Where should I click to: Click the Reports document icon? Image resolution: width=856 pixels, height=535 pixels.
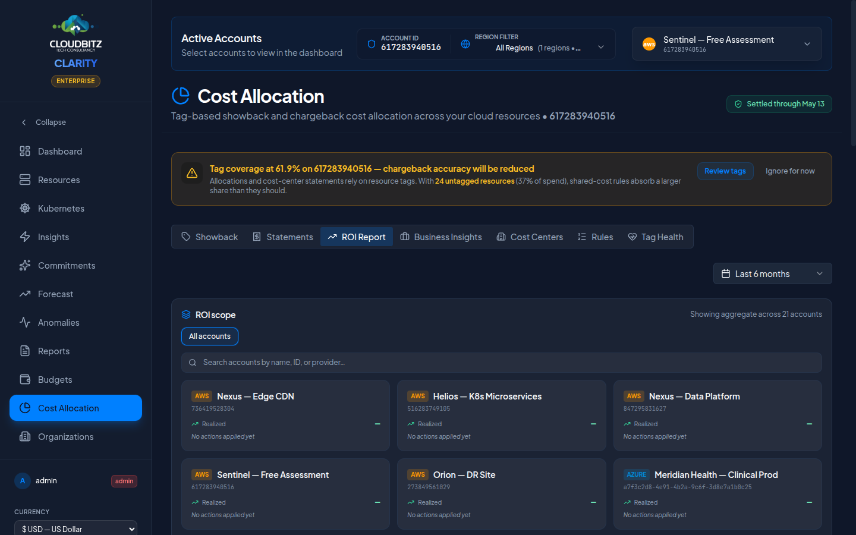[25, 351]
